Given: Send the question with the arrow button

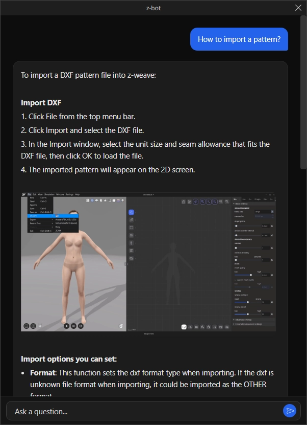Looking at the screenshot, I should [x=290, y=411].
